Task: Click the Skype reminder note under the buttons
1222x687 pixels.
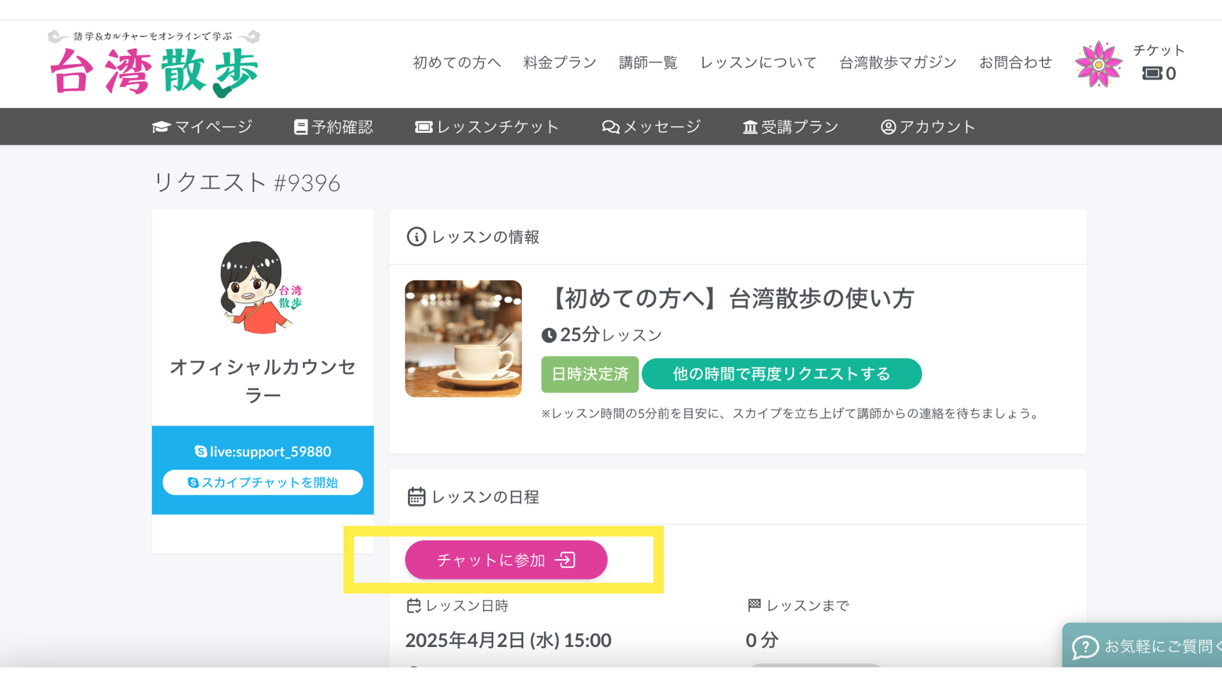Action: pyautogui.click(x=790, y=413)
